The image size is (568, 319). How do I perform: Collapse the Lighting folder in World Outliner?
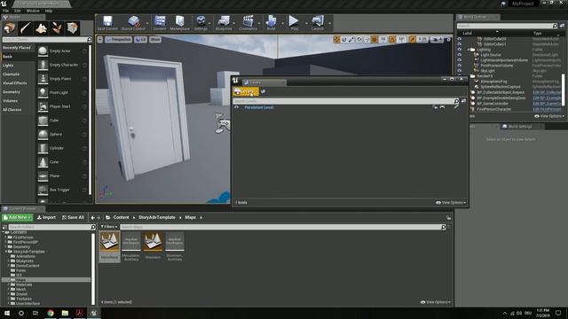(x=468, y=50)
